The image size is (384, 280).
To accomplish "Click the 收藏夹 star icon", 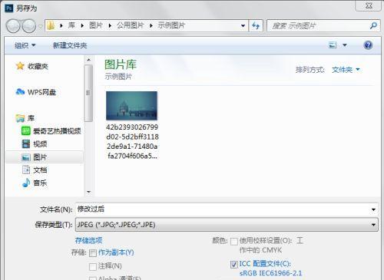I will coord(20,66).
